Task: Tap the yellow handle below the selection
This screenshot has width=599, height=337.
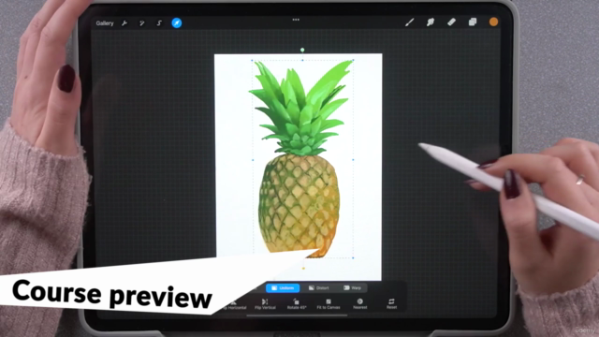Action: [303, 269]
